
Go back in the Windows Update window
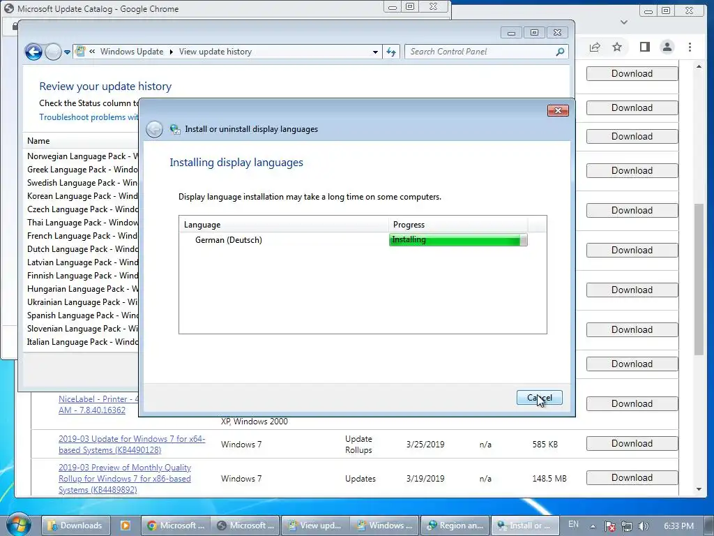(33, 52)
